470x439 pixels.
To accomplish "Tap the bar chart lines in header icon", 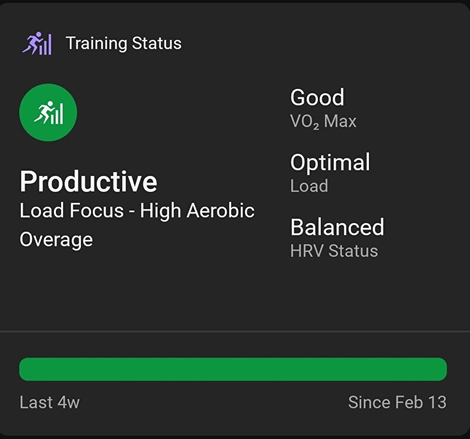I will pyautogui.click(x=46, y=45).
